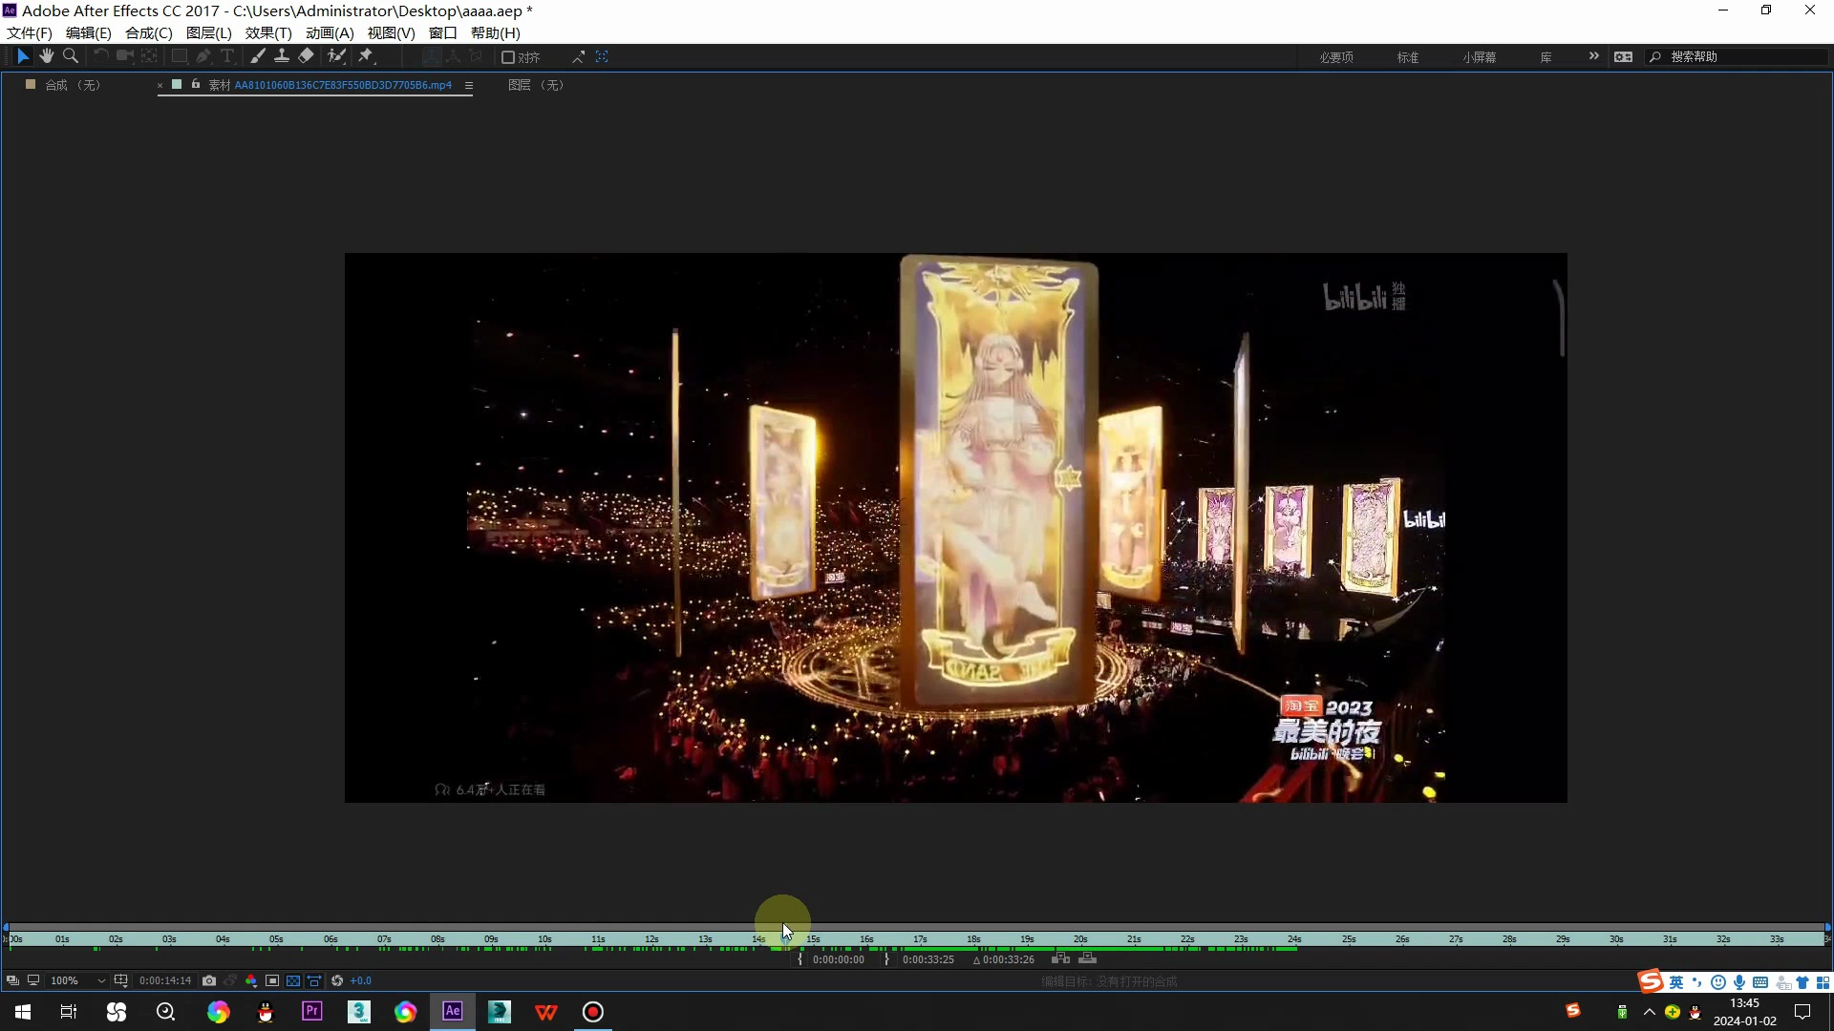Screen dimensions: 1834x1031
Task: Select the Clone Stamp tool
Action: [x=282, y=56]
